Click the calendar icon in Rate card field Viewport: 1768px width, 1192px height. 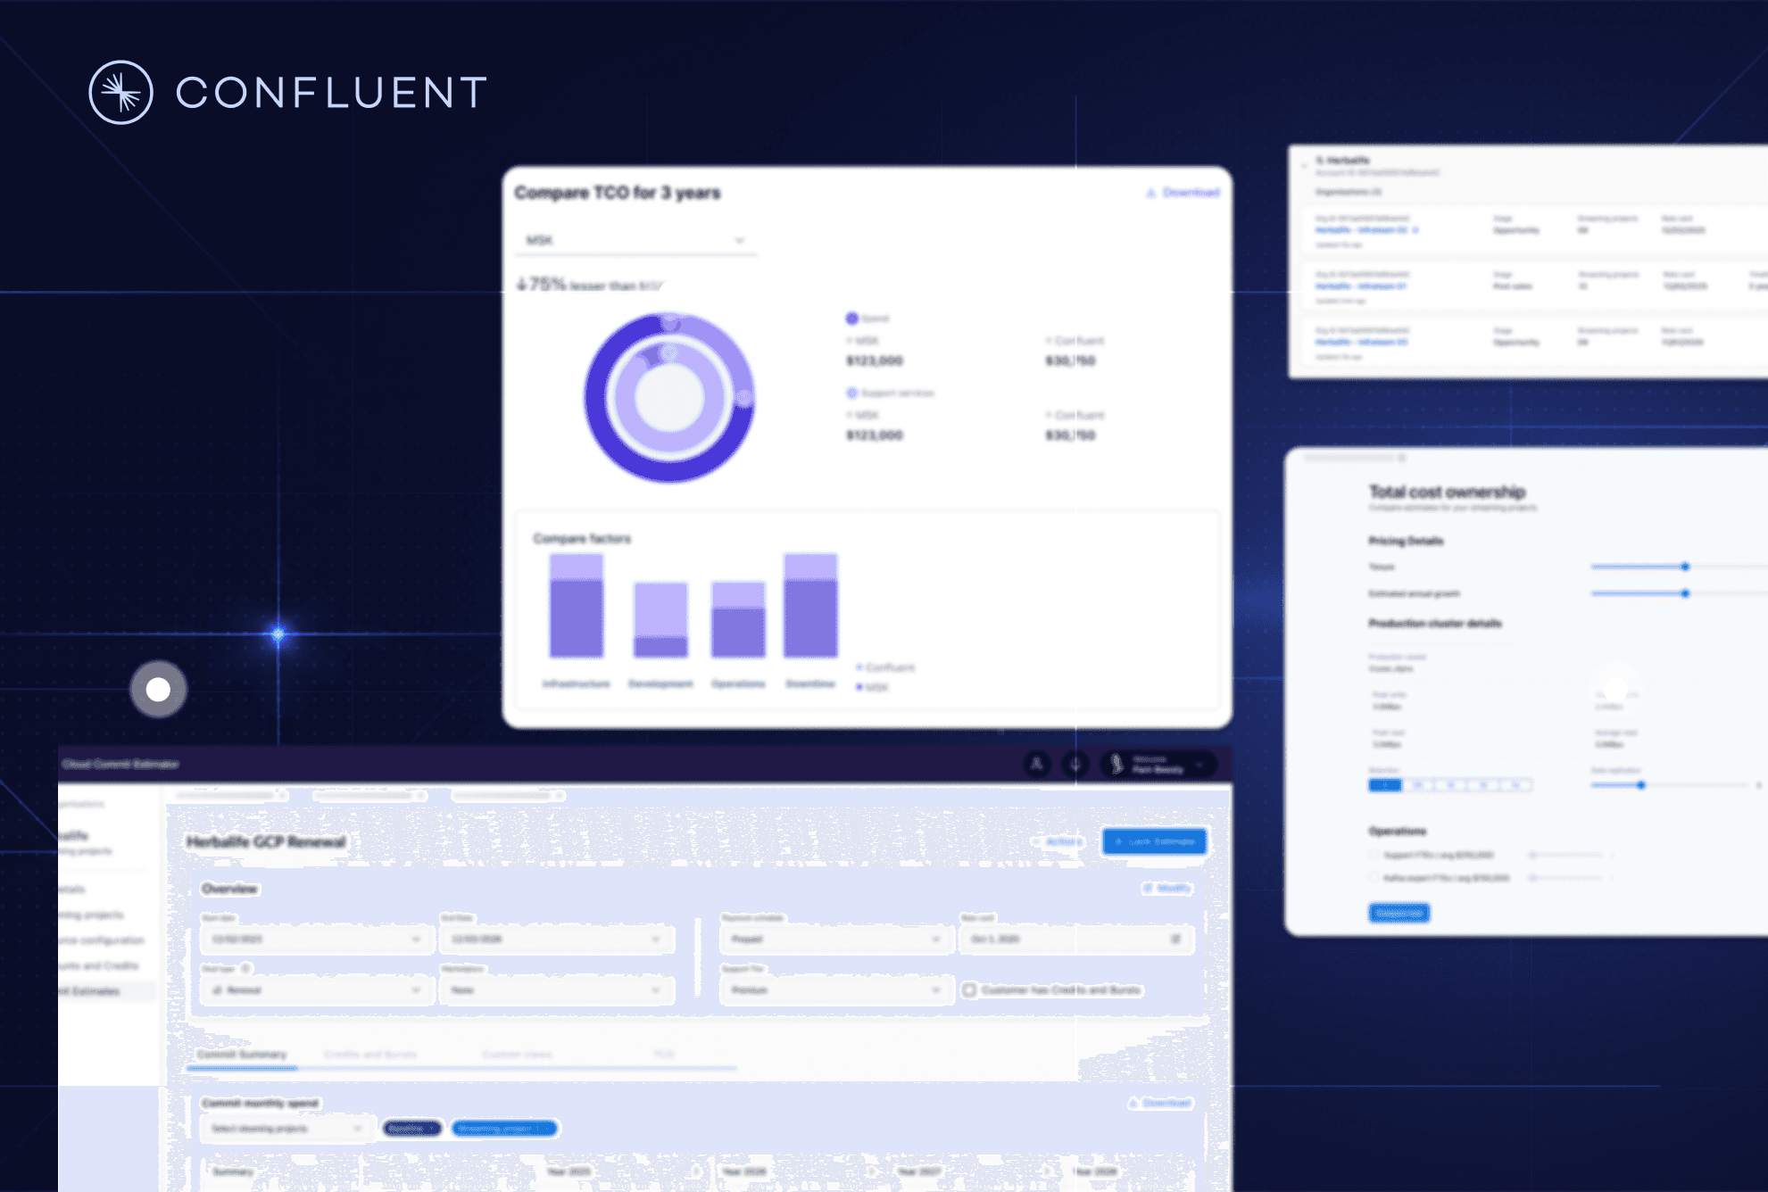coord(1175,939)
